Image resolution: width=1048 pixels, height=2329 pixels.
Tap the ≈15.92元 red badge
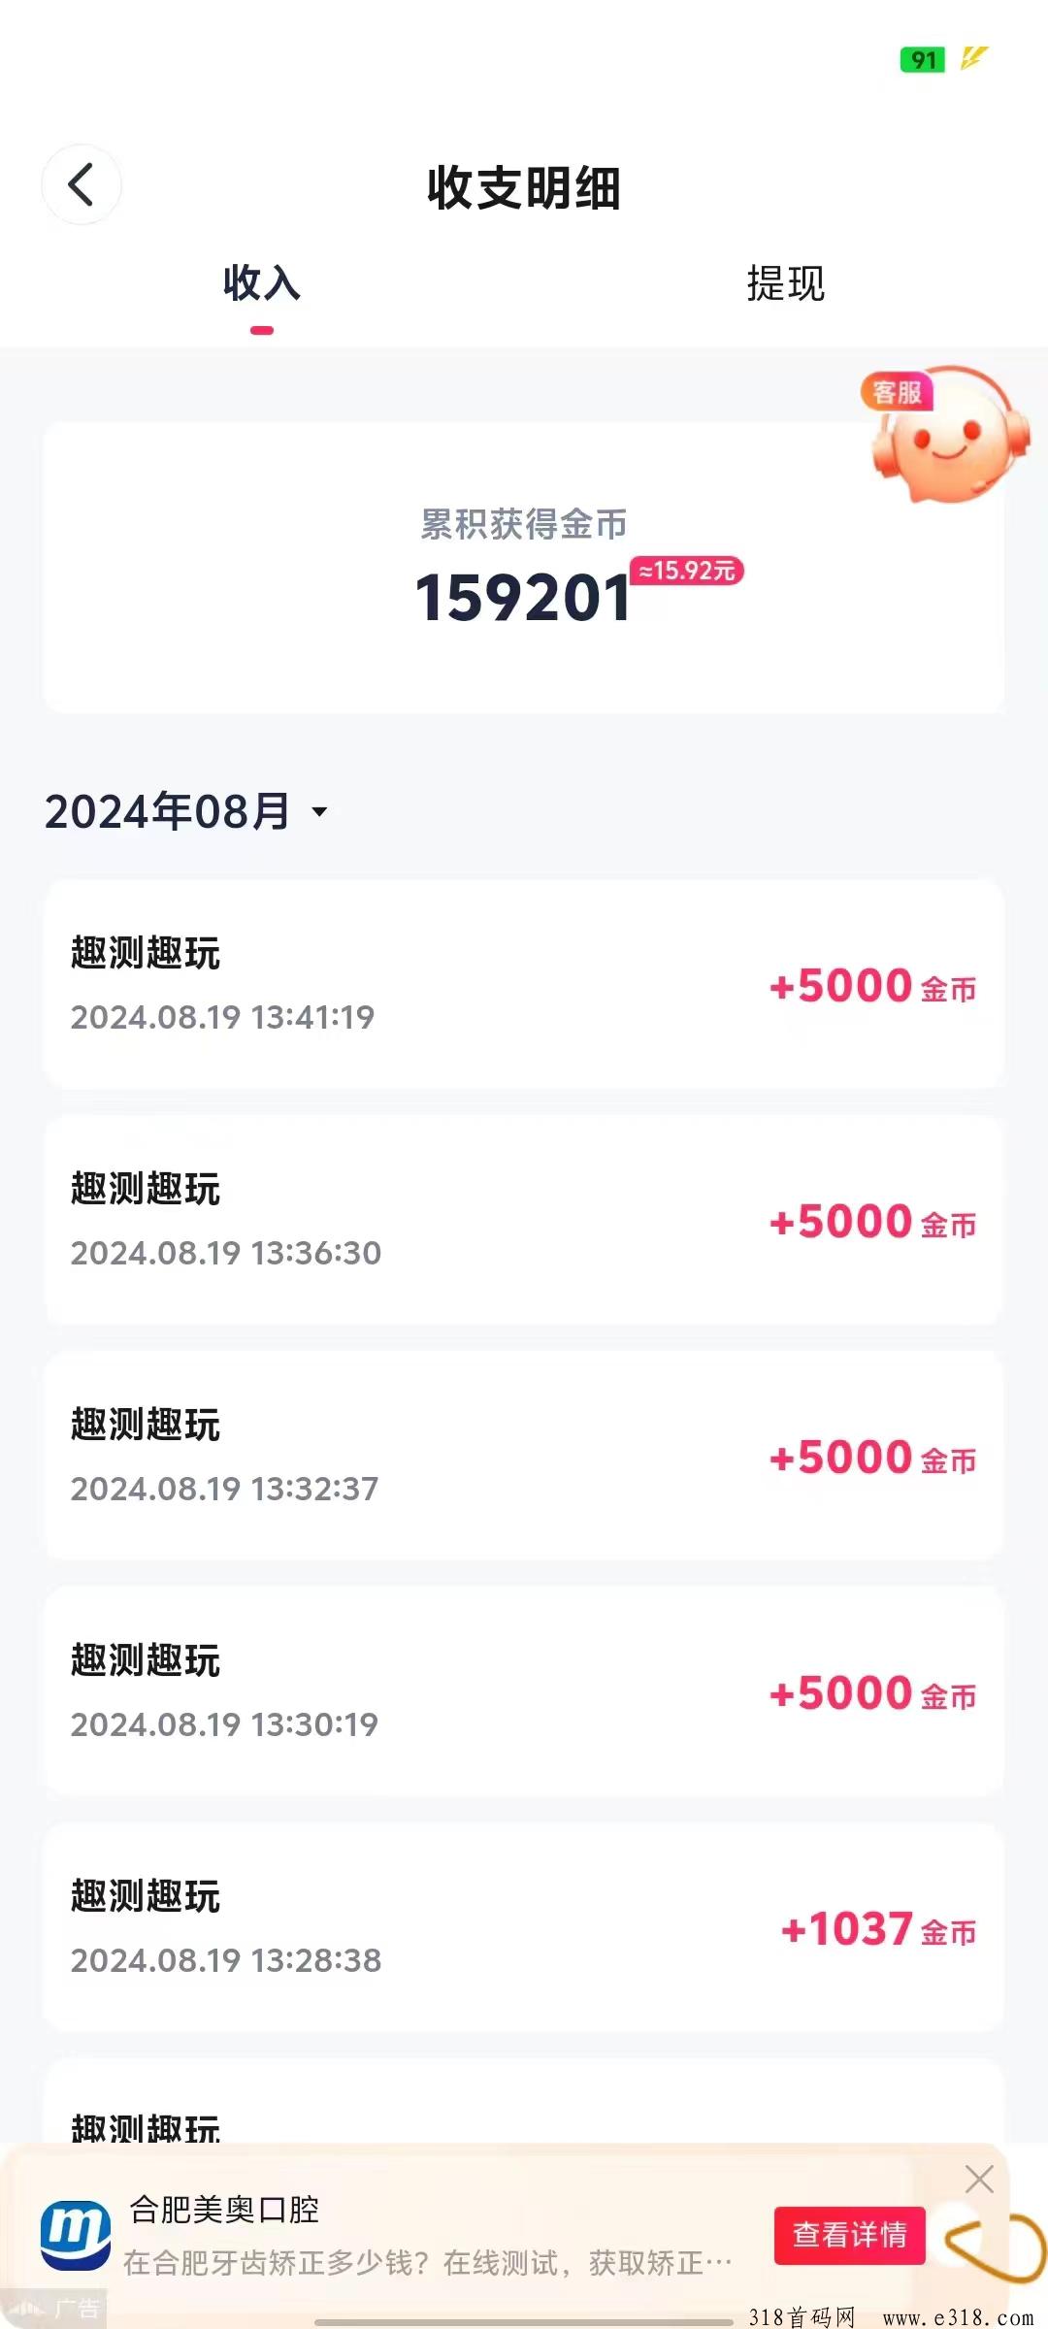687,571
